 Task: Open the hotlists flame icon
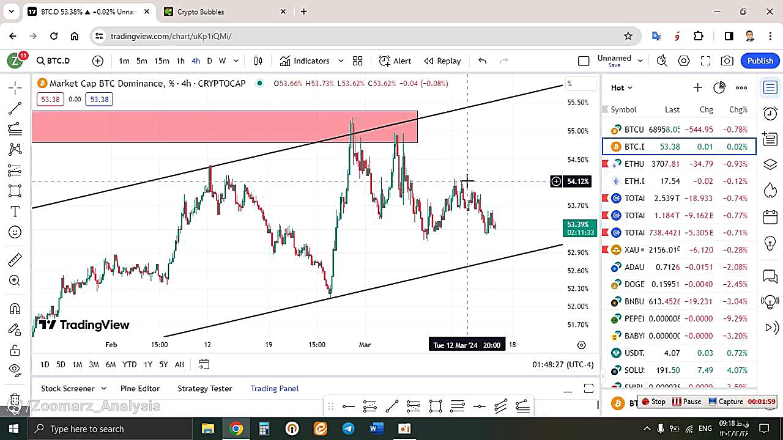(770, 190)
